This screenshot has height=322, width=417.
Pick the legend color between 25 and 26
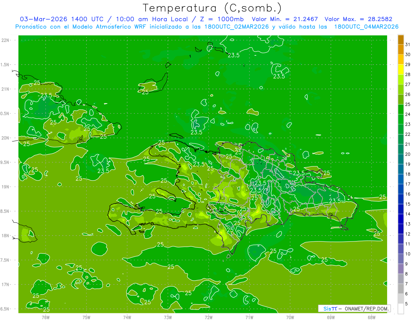pos(401,99)
